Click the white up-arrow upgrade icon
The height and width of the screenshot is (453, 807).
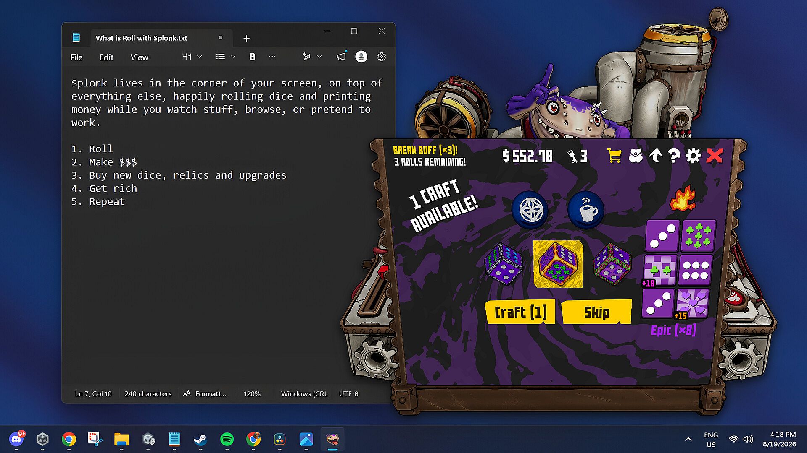[655, 156]
